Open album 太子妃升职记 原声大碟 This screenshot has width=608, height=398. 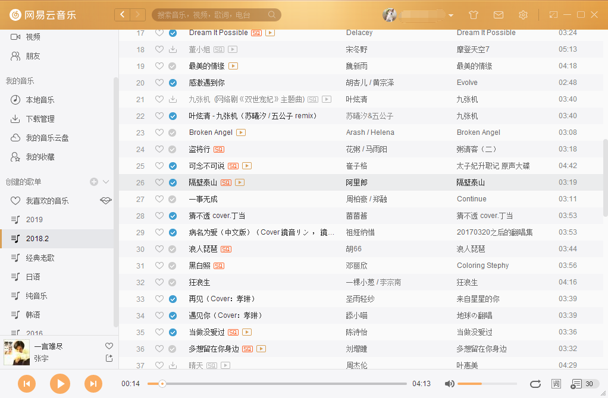pos(493,166)
